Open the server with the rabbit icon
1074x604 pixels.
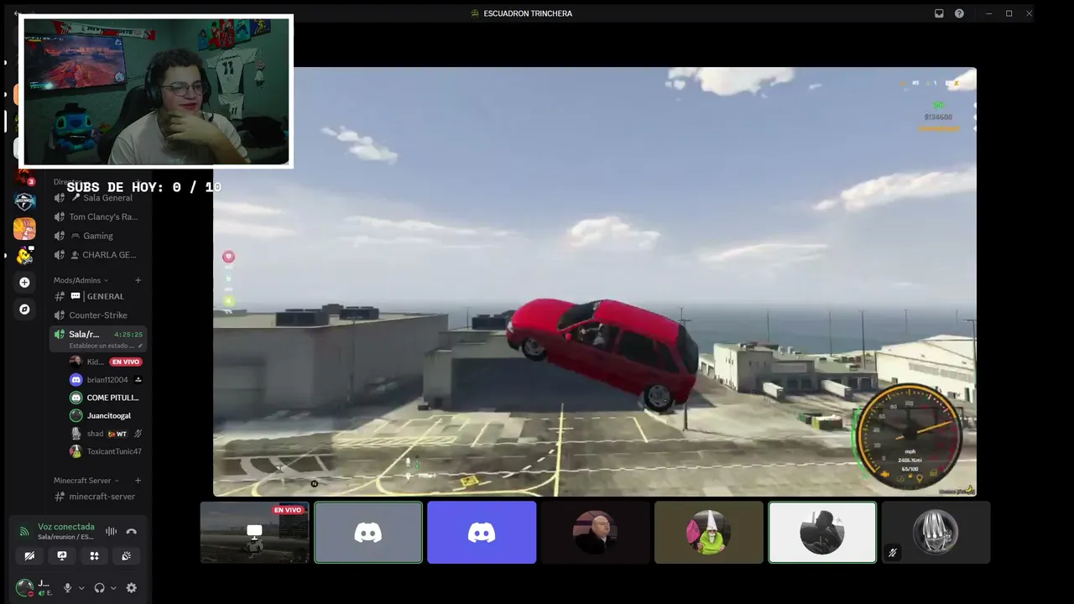point(24,229)
